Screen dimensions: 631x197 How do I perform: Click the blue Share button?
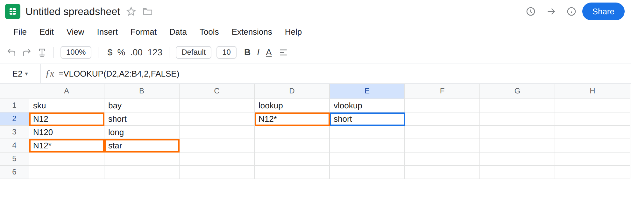[603, 11]
